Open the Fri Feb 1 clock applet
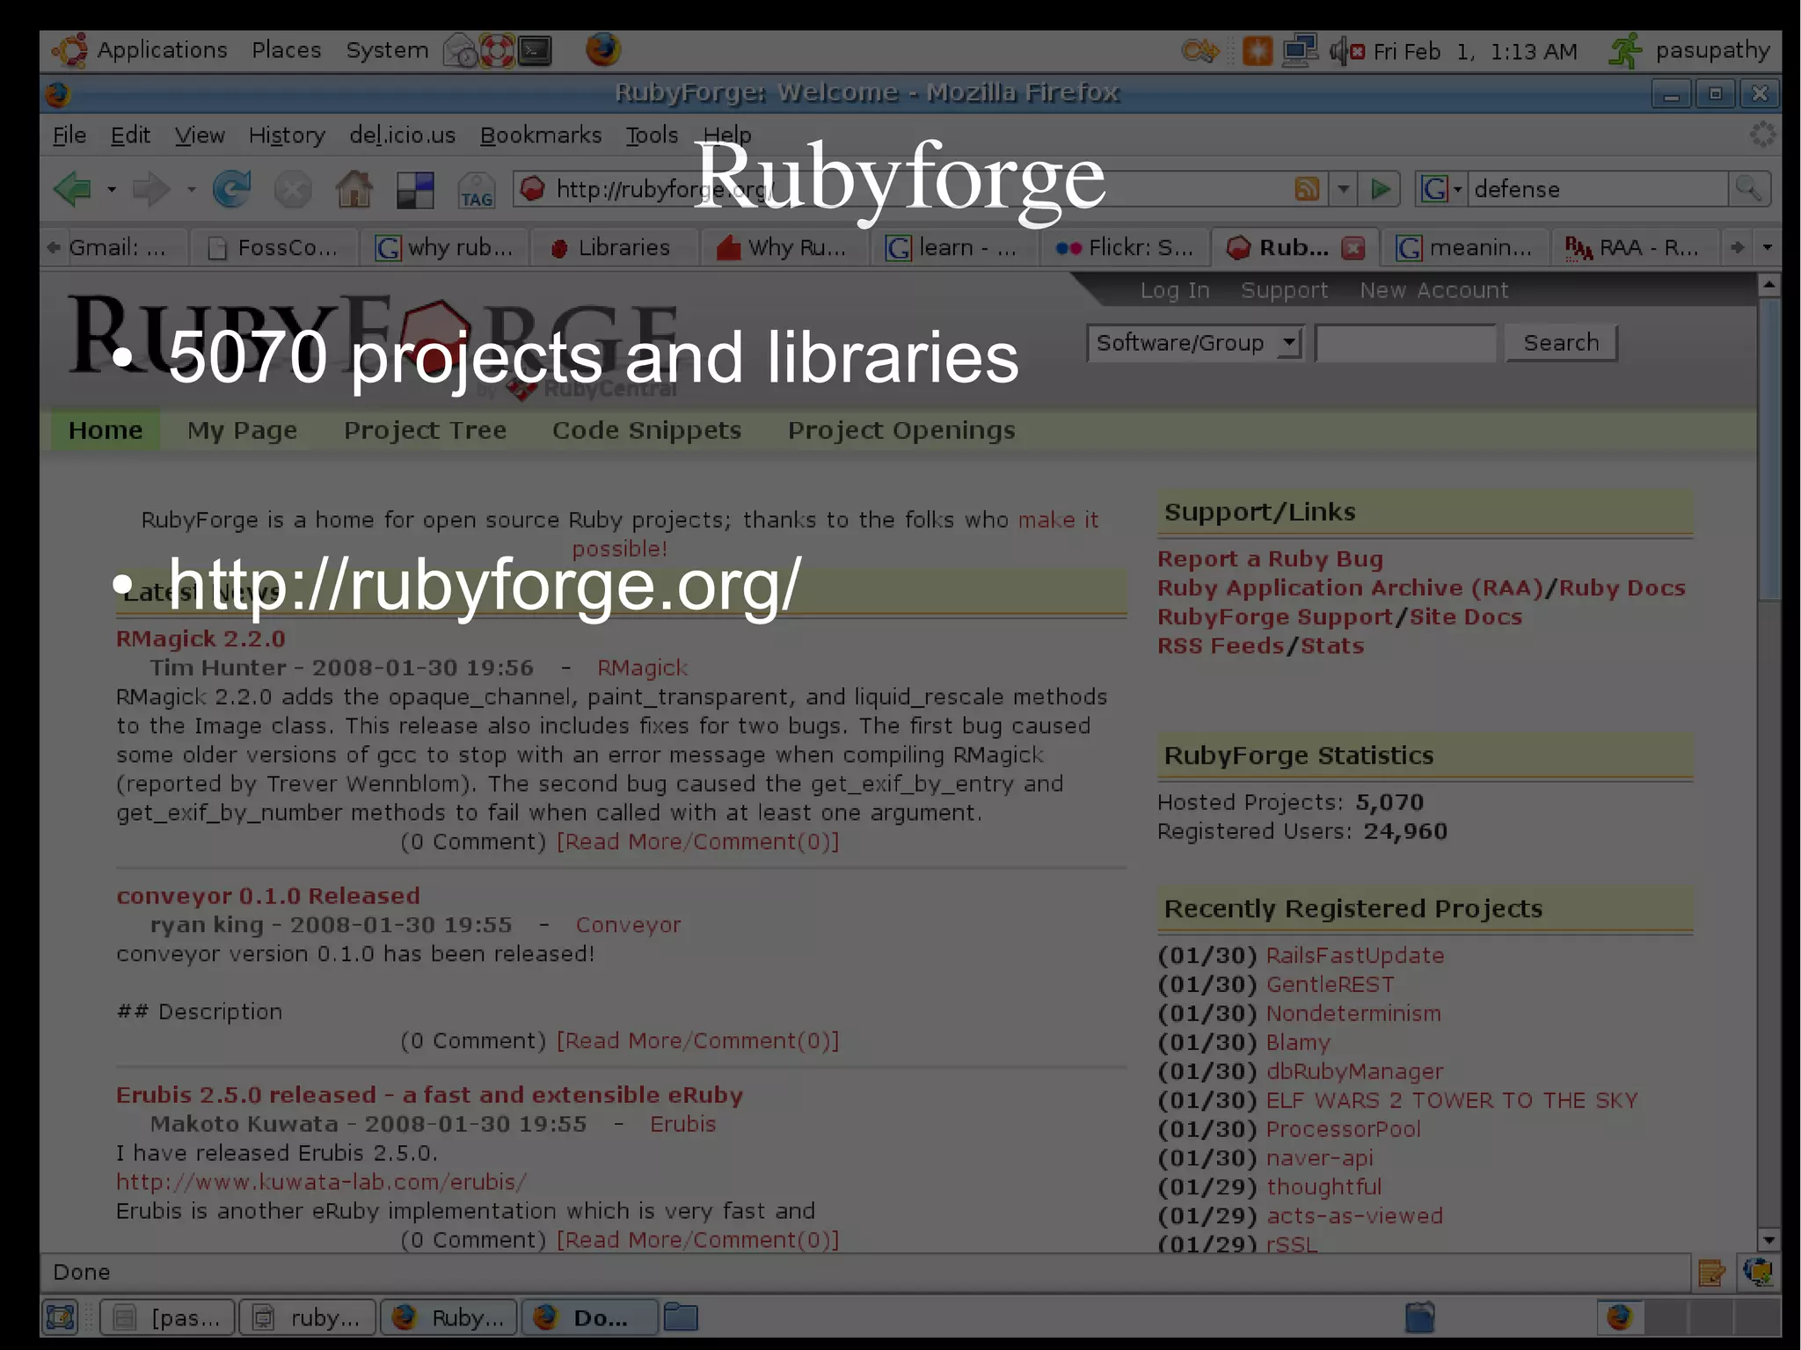The image size is (1801, 1350). tap(1476, 52)
